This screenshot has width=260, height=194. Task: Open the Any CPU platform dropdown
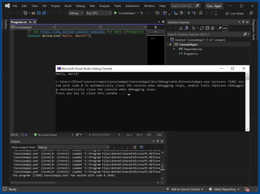coord(99,13)
